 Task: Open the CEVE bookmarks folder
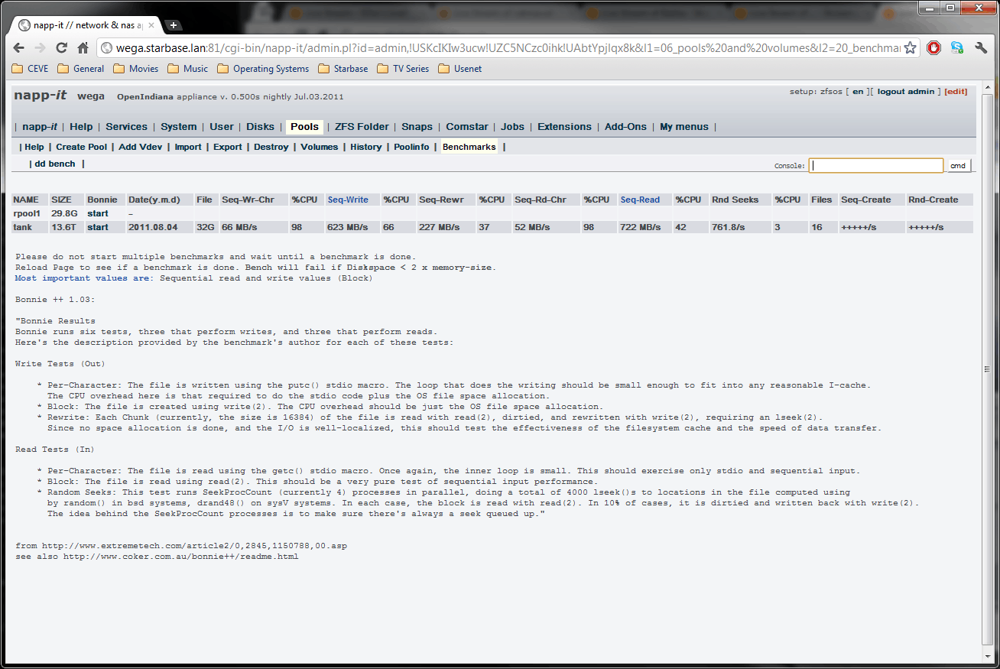tap(31, 69)
